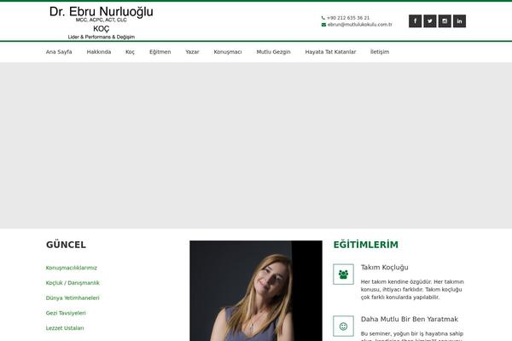
Task: Open the Lezzet Ustaları link
Action: click(65, 328)
